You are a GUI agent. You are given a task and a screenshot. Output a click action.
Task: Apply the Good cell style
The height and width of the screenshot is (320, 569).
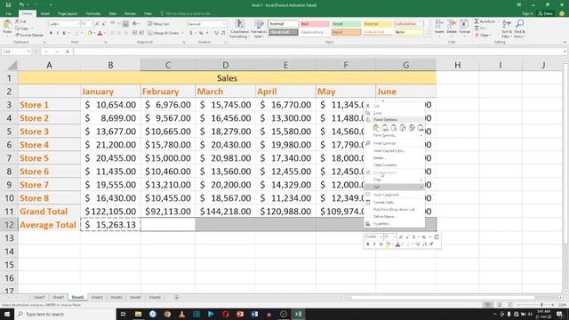pyautogui.click(x=346, y=24)
